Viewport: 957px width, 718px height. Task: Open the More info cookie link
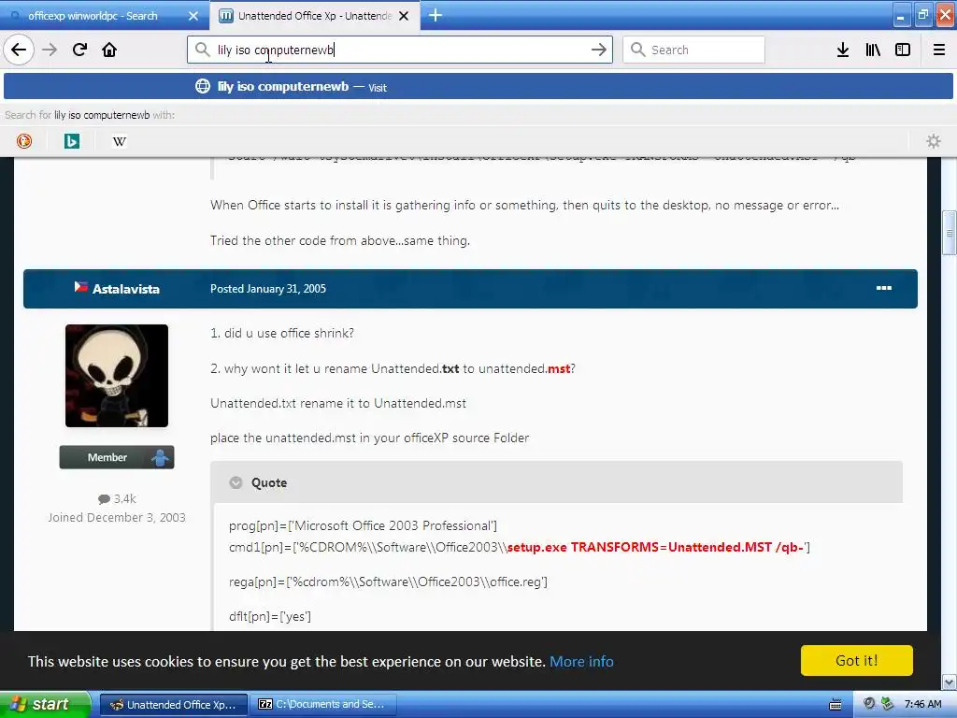pyautogui.click(x=581, y=661)
